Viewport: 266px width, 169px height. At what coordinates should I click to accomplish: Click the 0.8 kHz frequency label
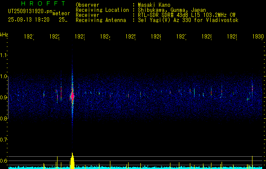3,118
